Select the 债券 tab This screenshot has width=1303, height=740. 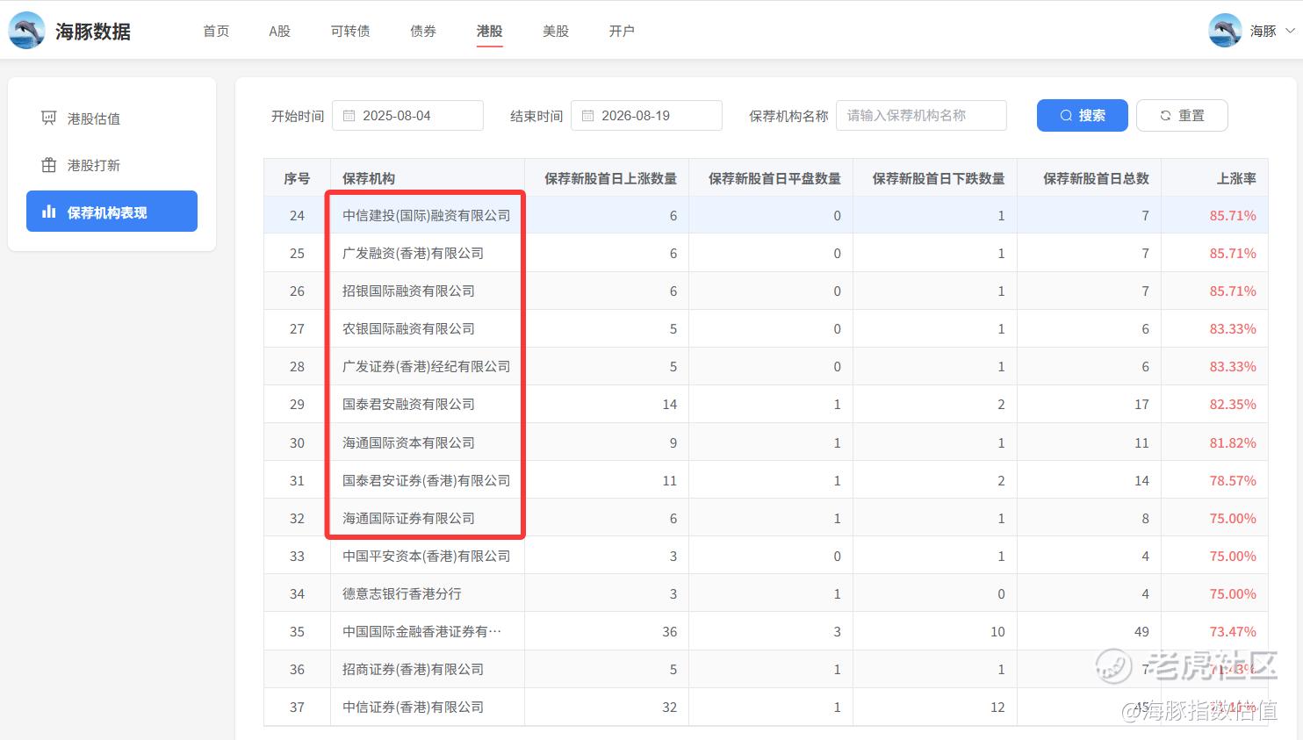click(x=423, y=31)
